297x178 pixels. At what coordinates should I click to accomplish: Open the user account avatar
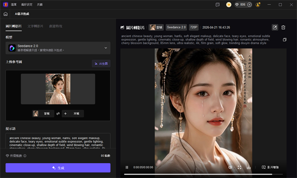pos(258,4)
